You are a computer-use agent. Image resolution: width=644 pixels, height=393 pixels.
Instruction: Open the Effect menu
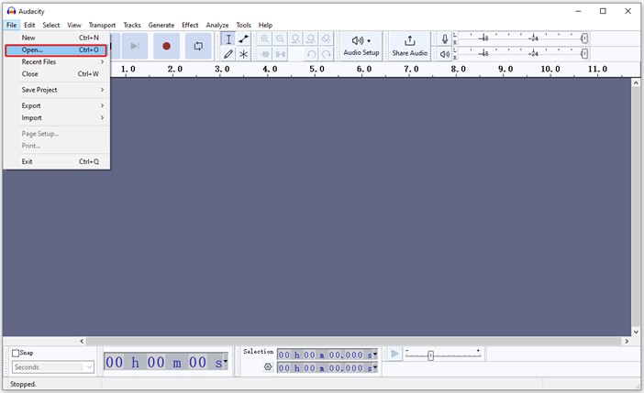[x=190, y=25]
